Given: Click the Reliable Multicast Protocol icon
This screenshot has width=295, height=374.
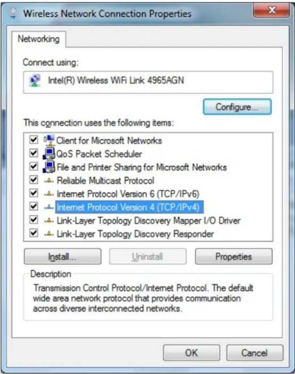Looking at the screenshot, I should coord(49,181).
